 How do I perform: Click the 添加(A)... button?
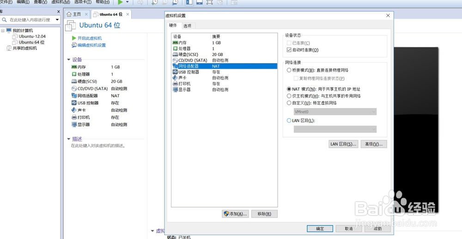click(x=235, y=214)
